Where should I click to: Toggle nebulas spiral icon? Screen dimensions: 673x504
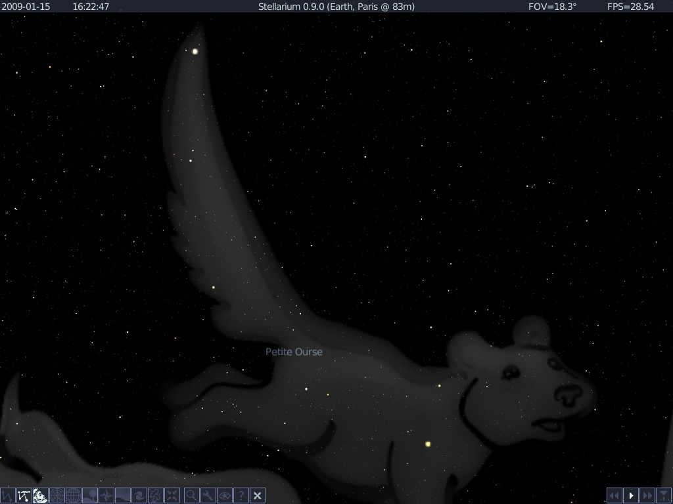(139, 496)
